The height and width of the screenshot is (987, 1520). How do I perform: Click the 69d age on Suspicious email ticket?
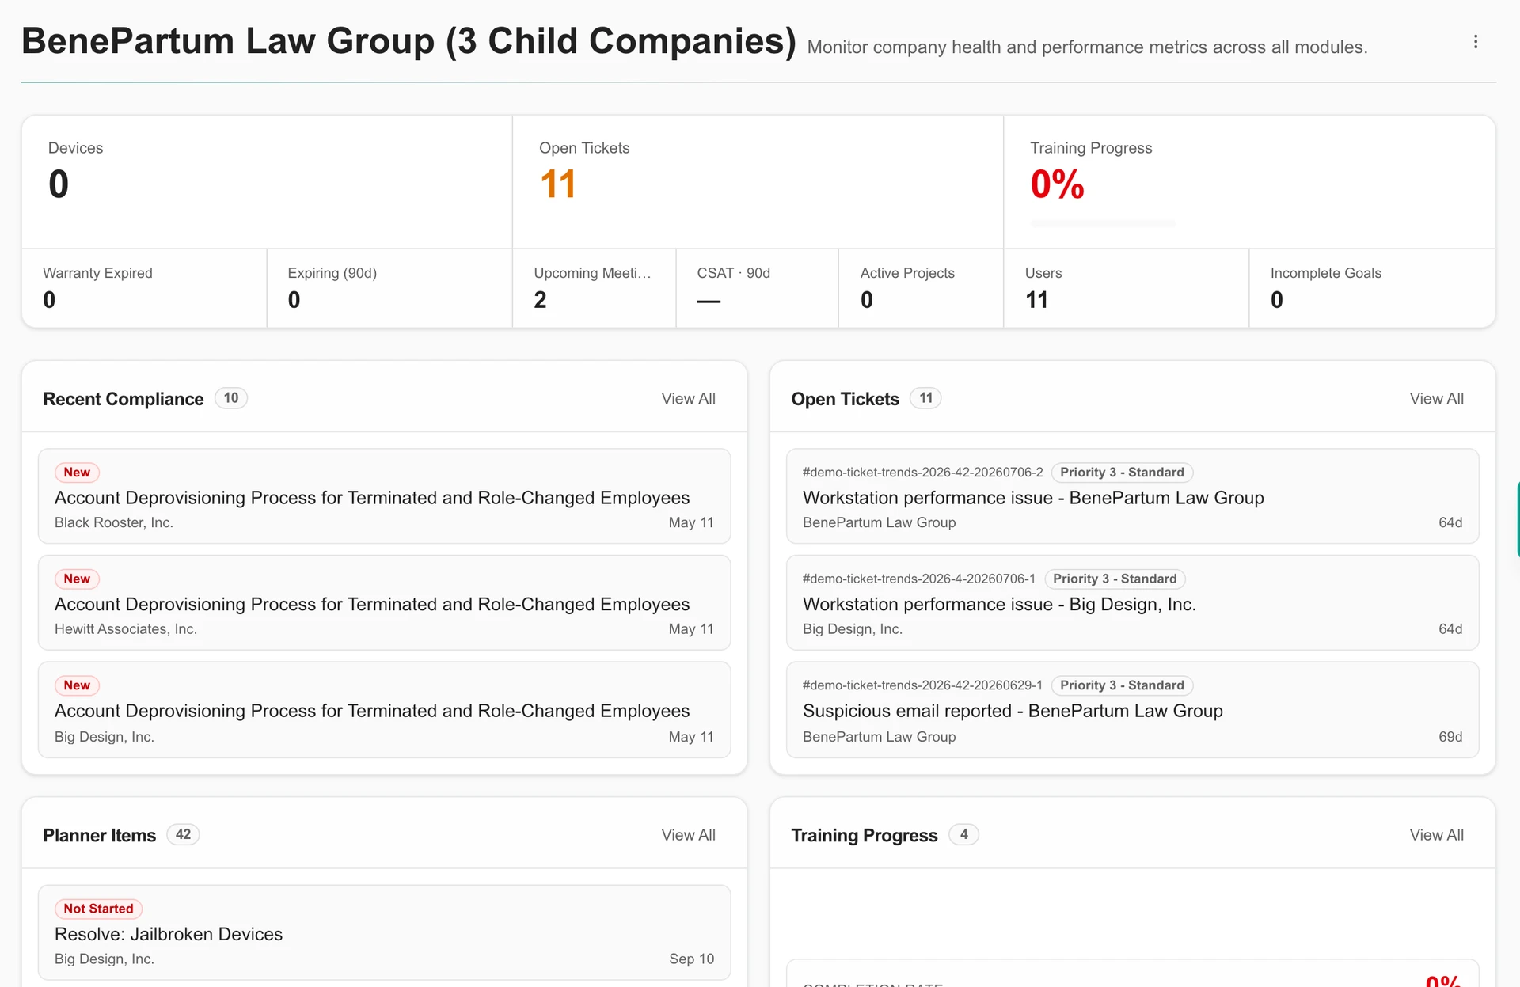[x=1450, y=737]
